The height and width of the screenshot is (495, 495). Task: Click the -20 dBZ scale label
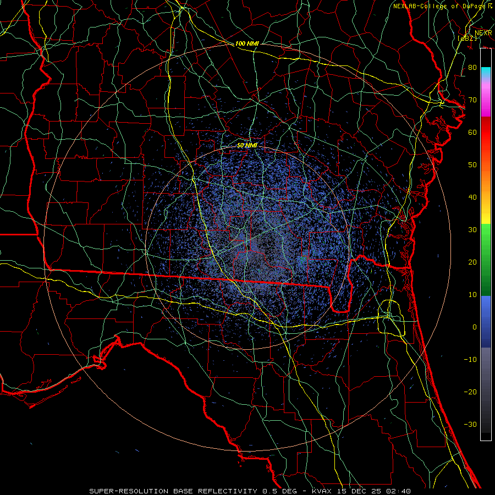[x=470, y=392]
